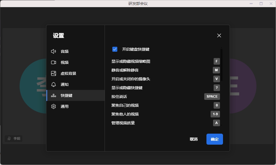Switch to the 虚拟背景 tab
The height and width of the screenshot is (165, 276).
coord(68,73)
